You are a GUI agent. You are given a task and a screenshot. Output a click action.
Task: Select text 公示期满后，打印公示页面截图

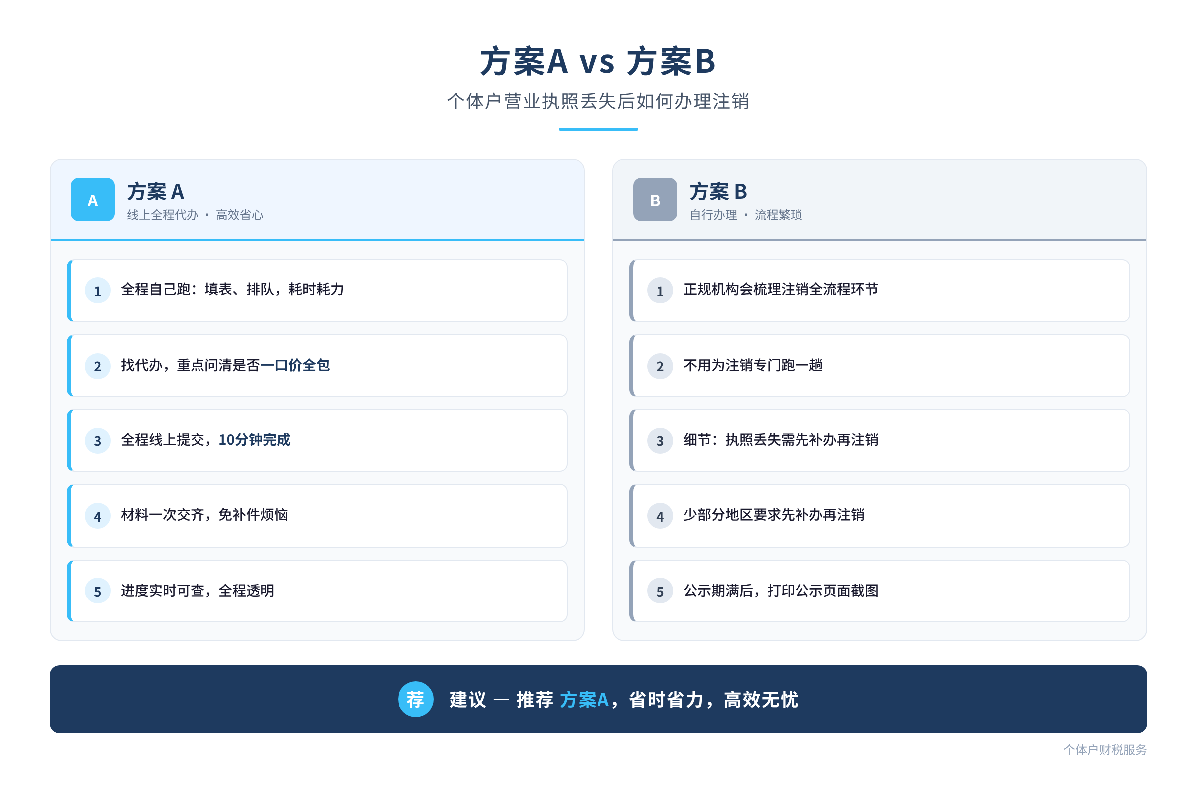point(781,591)
